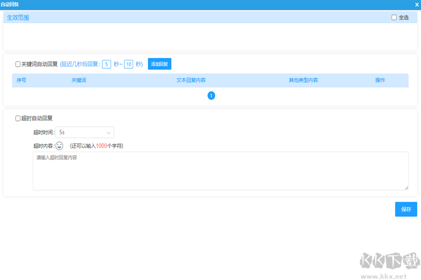Toggle the 关键词自动回复 checkbox
The width and height of the screenshot is (421, 280).
[18, 64]
